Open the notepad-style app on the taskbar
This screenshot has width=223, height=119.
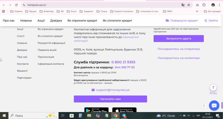pyautogui.click(x=106, y=116)
